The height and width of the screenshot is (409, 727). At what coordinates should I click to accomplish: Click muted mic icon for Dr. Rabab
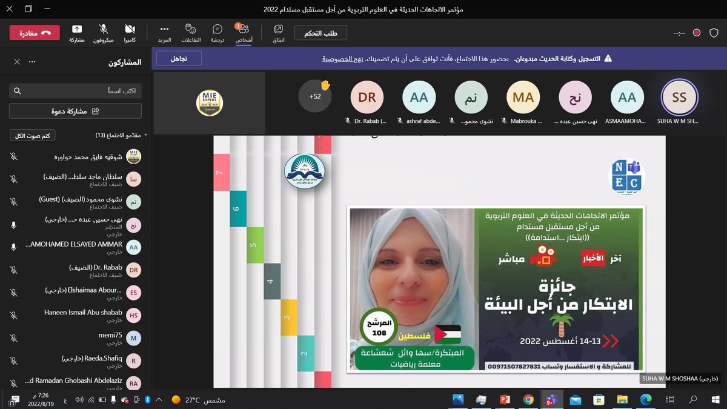(x=14, y=270)
